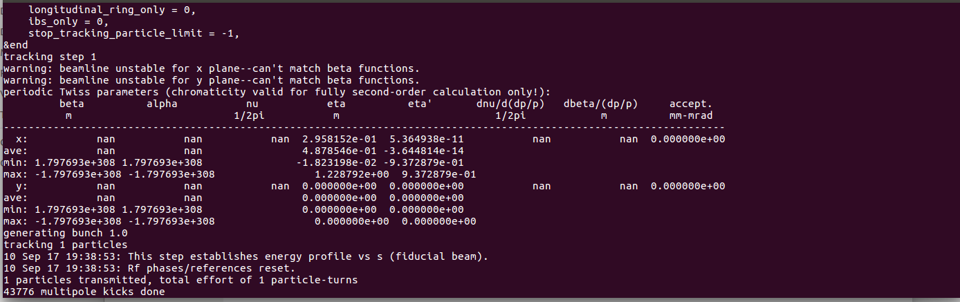Screen dimensions: 960x302
Task: Click the y plane unstable warning
Action: 211,80
